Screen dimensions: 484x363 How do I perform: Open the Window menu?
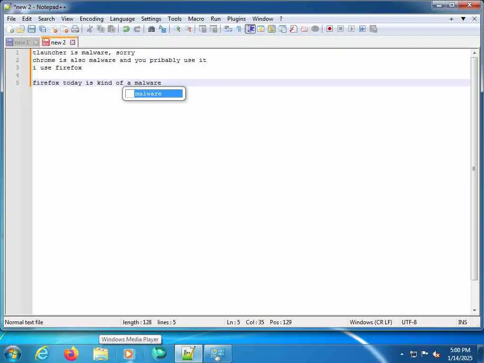(263, 19)
